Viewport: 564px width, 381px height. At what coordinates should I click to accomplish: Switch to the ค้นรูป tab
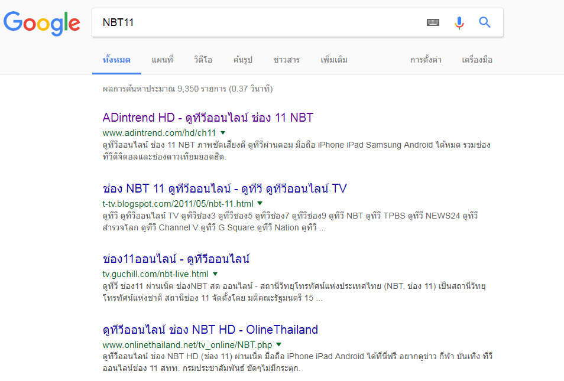[x=243, y=60]
